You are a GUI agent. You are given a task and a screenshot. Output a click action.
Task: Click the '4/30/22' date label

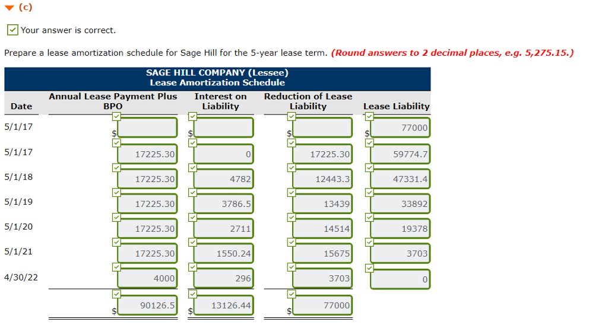(x=21, y=278)
